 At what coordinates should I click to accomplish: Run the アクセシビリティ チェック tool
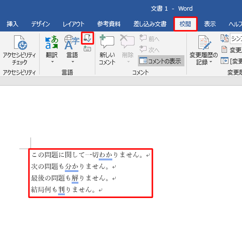[19, 50]
